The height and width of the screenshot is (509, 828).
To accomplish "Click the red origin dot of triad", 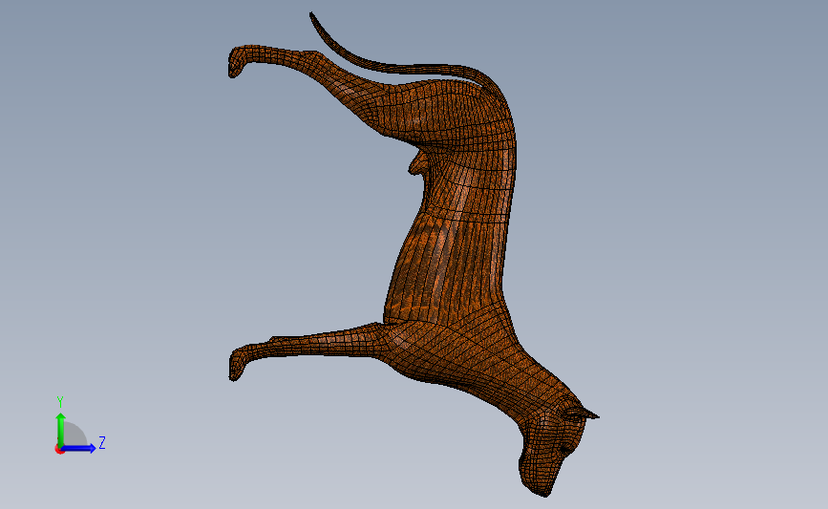I will click(59, 450).
